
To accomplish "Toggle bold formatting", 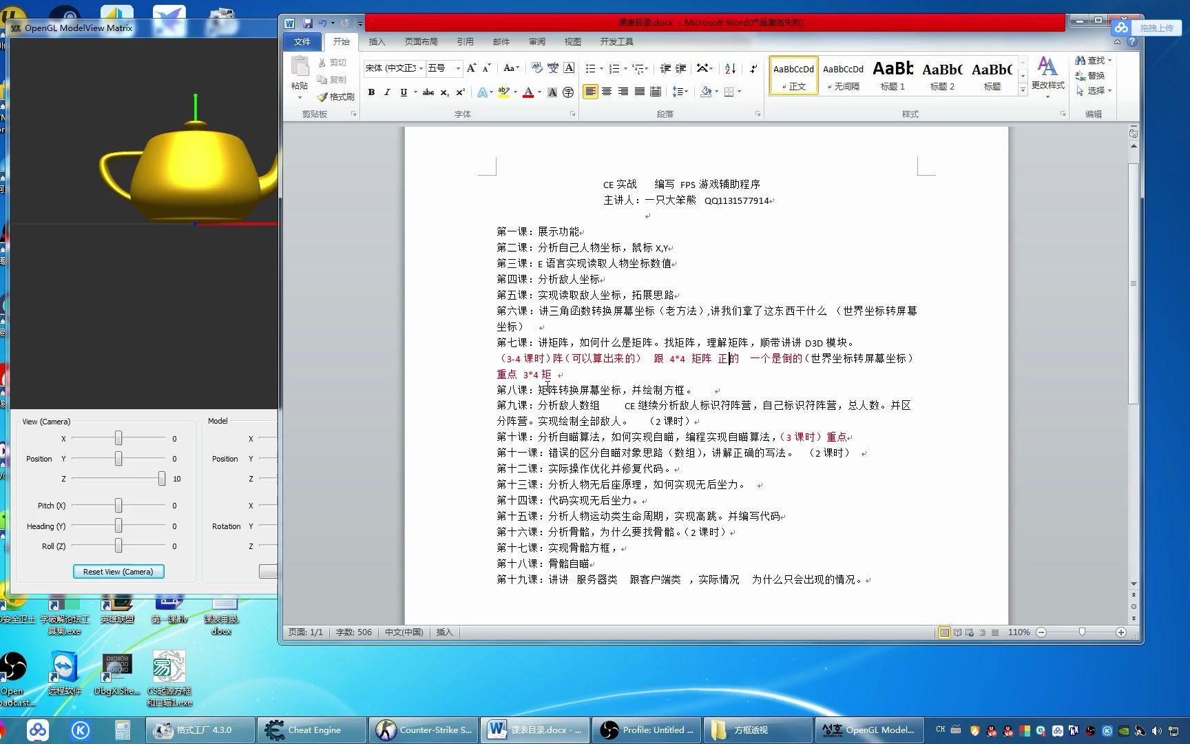I will point(371,92).
